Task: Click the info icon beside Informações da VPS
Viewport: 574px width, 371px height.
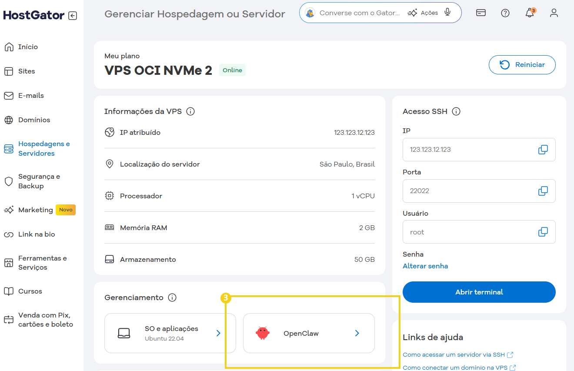Action: pyautogui.click(x=190, y=111)
